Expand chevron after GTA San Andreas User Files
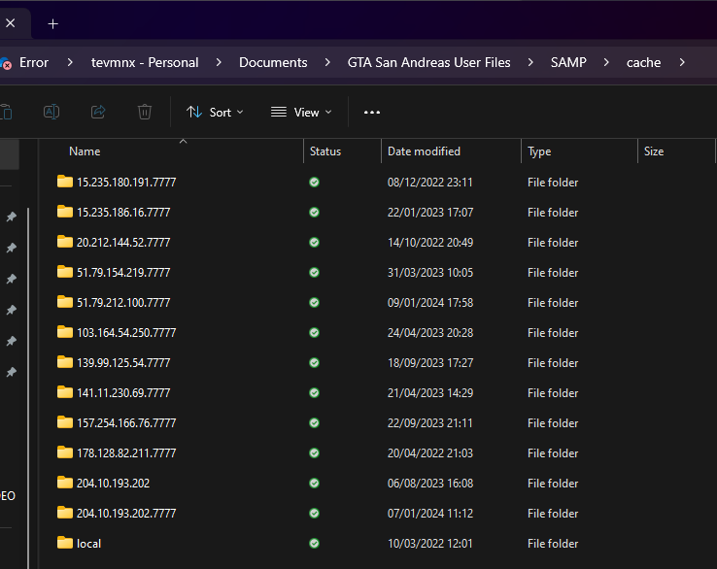 530,62
